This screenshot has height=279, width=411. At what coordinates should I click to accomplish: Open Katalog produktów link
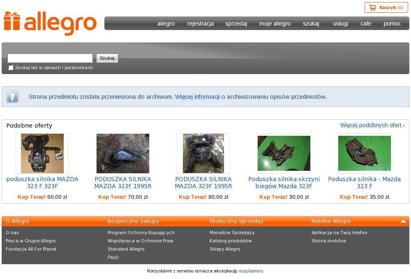231,241
